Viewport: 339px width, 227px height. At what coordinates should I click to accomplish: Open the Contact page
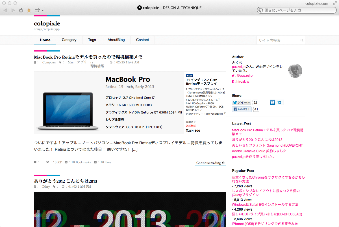[x=142, y=40]
